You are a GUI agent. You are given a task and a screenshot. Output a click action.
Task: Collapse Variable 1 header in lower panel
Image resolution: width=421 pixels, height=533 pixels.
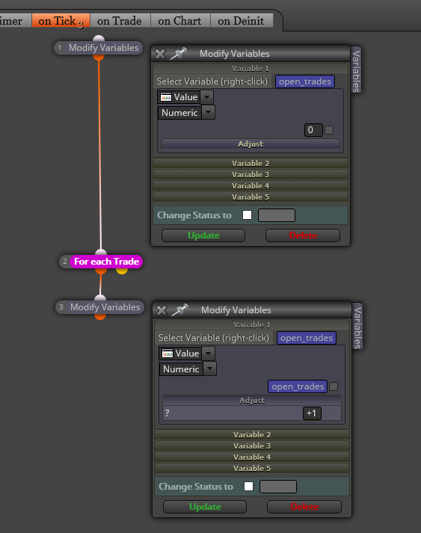click(252, 324)
